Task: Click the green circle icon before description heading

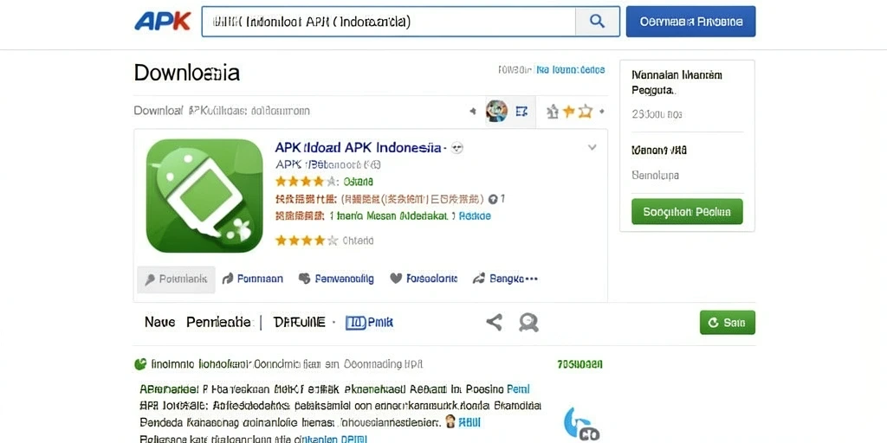Action: click(x=140, y=364)
